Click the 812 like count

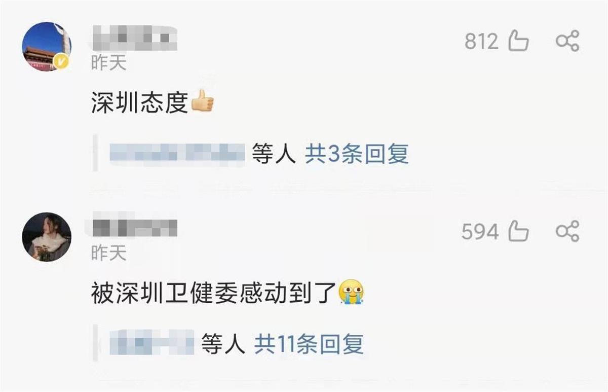point(482,42)
